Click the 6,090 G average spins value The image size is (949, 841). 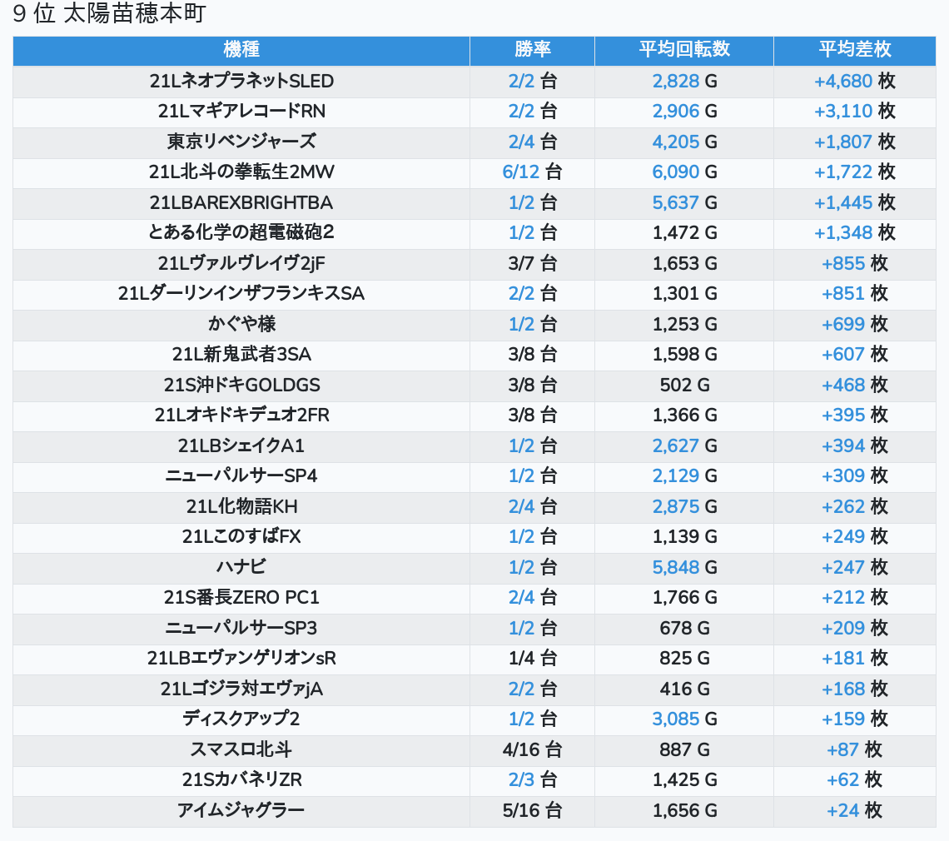click(x=676, y=172)
